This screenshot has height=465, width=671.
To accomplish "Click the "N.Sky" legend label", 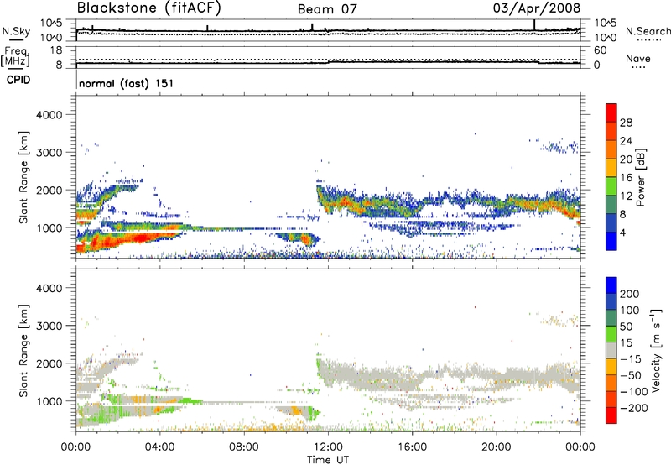I will pos(16,31).
